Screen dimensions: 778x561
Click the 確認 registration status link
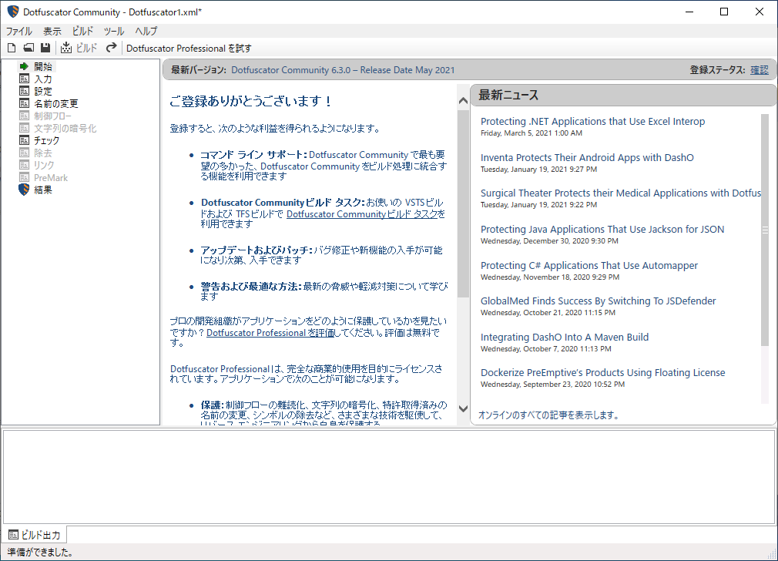point(760,70)
